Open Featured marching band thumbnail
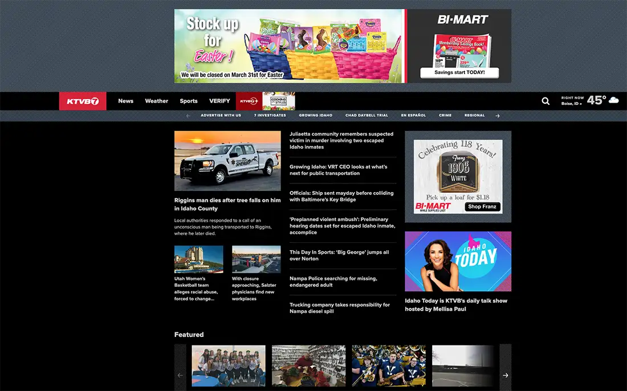This screenshot has width=627, height=391. (x=389, y=366)
